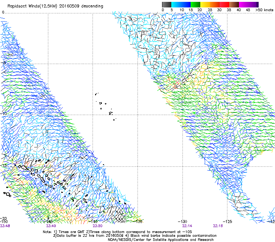275x242 pixels.
Task: Click the '25' legend scale label
Action: [210, 10]
